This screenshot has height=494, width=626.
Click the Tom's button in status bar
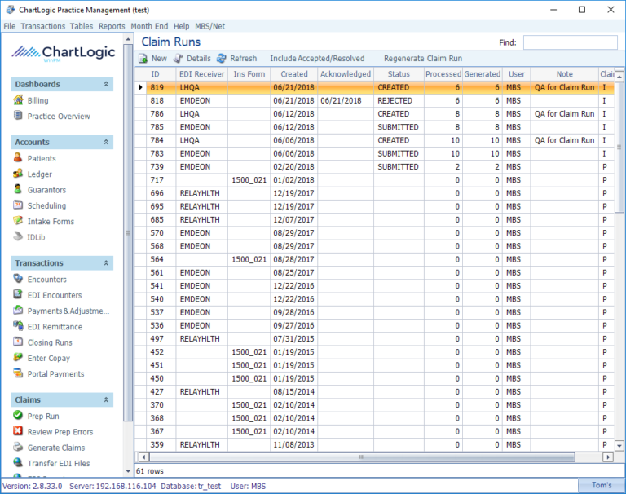click(602, 485)
